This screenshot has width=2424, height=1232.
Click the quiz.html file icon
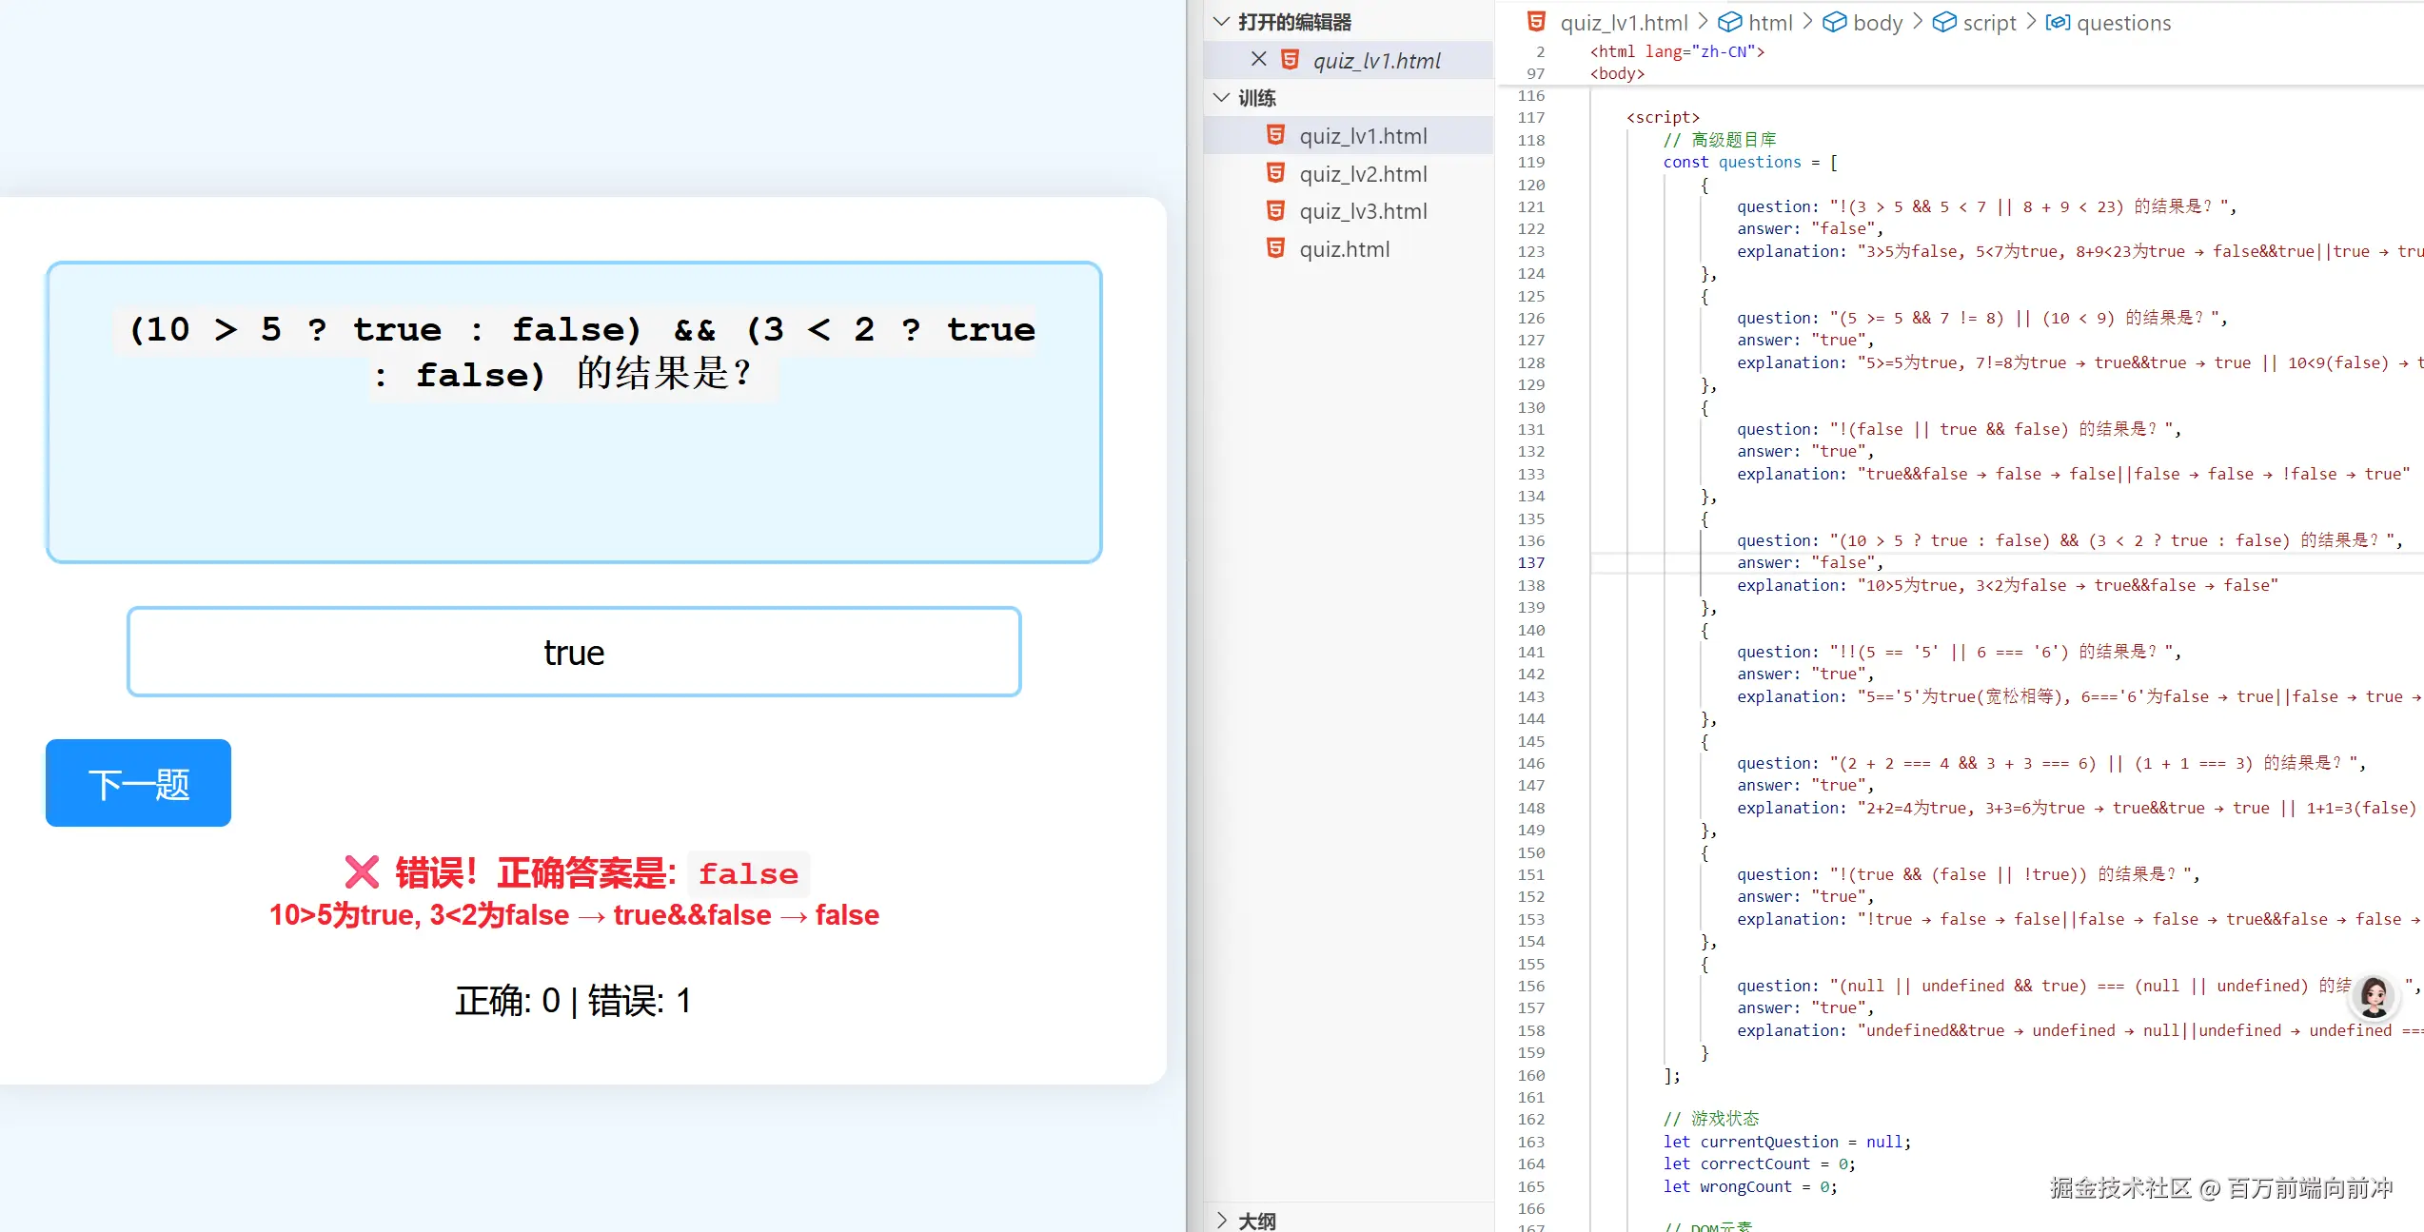[1276, 248]
